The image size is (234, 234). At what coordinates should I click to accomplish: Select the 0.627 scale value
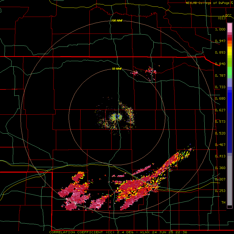tap(220, 110)
